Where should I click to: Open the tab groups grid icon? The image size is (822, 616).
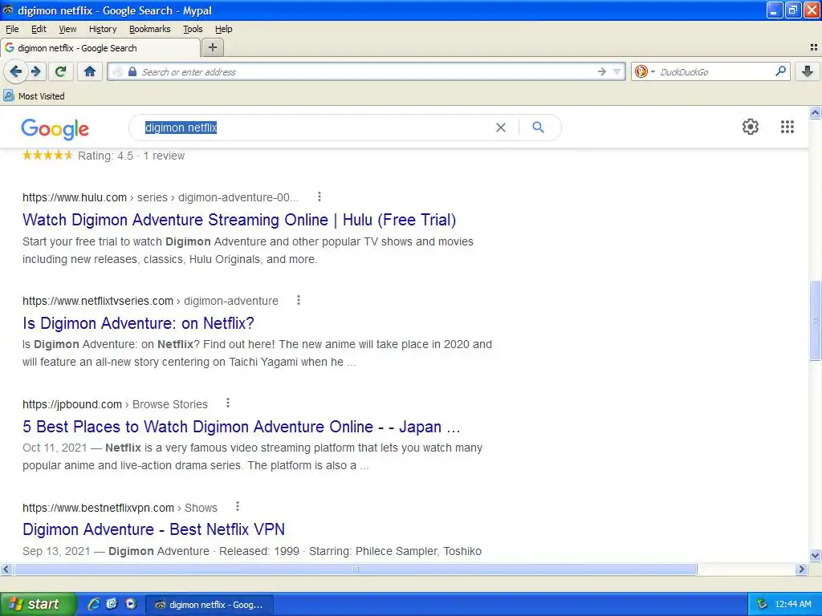(814, 47)
